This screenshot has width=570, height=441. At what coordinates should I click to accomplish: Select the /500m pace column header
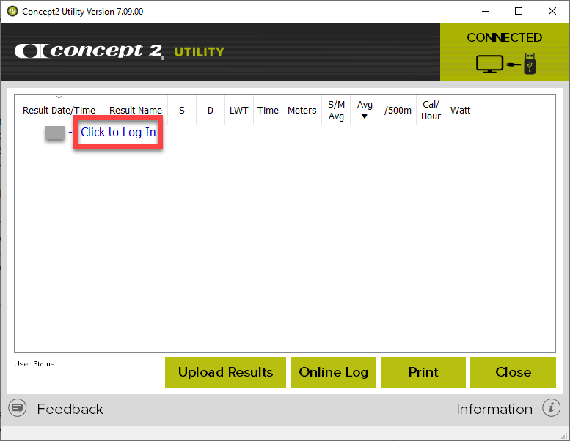(398, 110)
